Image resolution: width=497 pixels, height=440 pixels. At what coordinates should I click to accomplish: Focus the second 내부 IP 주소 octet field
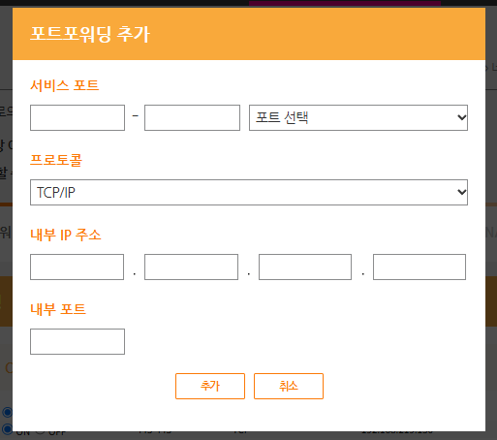(x=191, y=267)
